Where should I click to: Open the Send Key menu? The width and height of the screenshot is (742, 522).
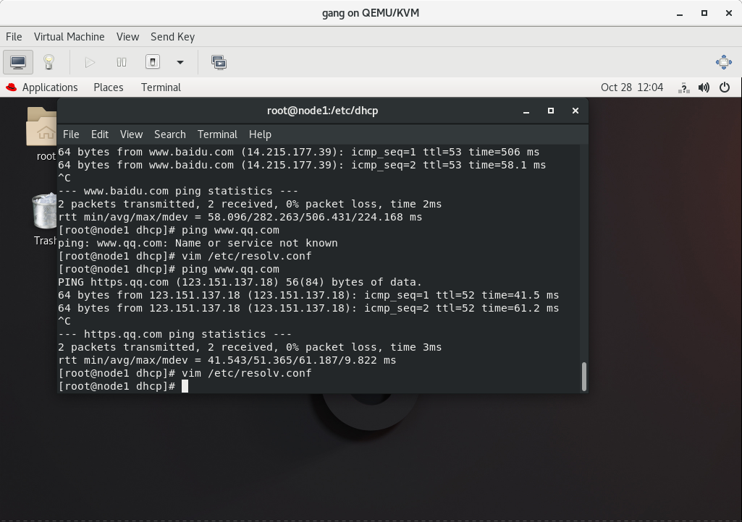coord(172,37)
